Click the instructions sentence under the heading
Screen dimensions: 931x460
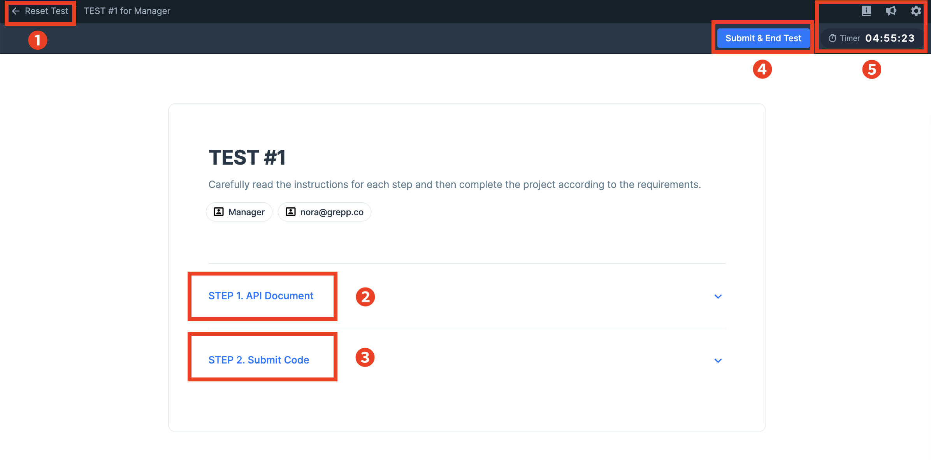coord(455,184)
